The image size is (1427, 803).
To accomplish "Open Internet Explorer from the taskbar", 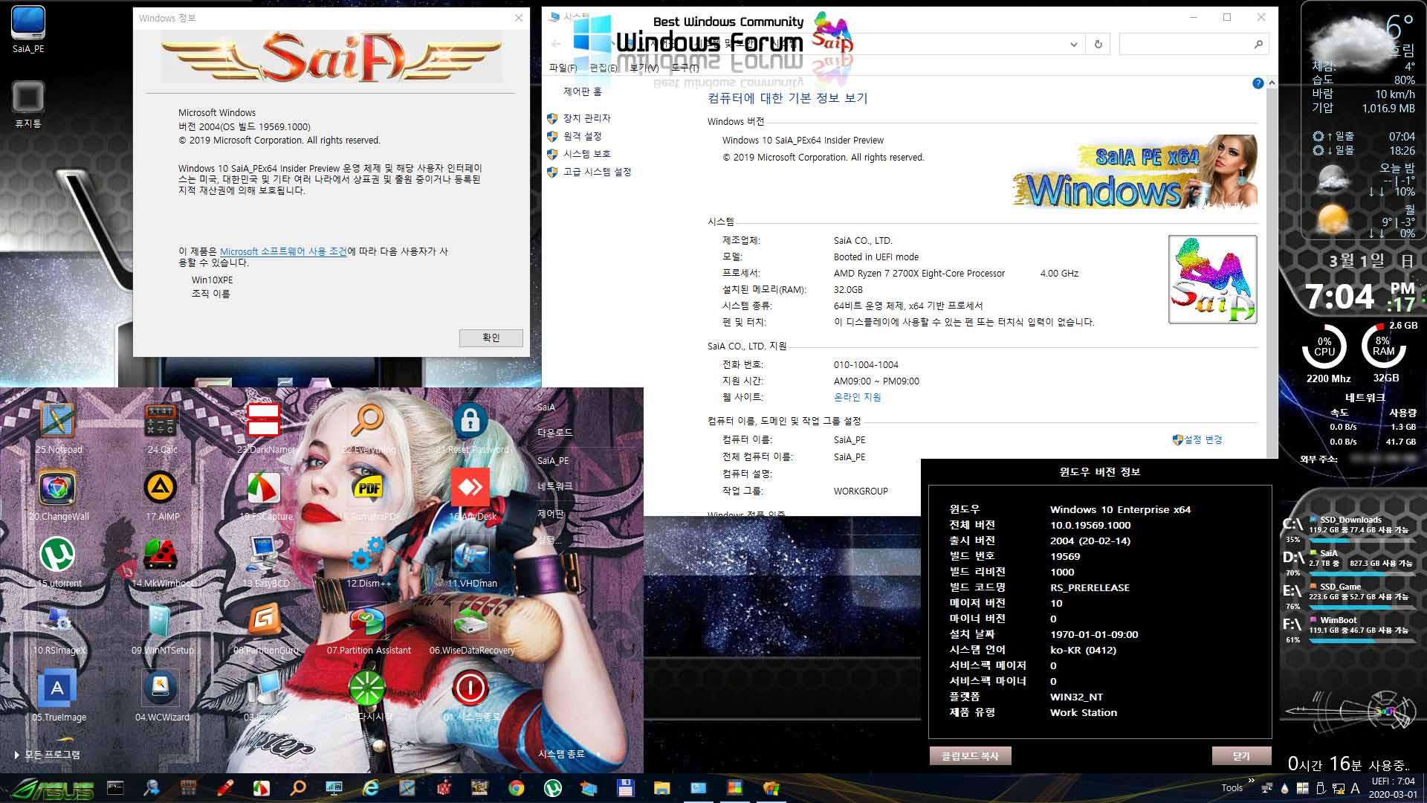I will 370,788.
